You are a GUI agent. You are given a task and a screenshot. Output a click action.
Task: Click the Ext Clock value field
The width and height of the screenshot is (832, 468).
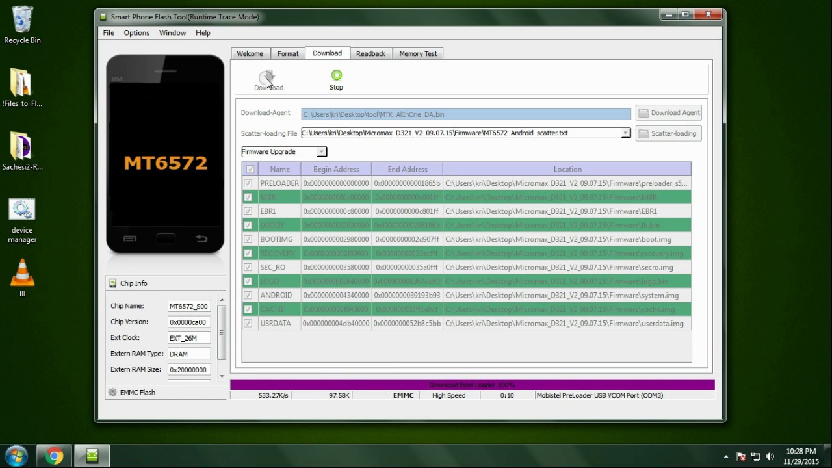tap(189, 338)
